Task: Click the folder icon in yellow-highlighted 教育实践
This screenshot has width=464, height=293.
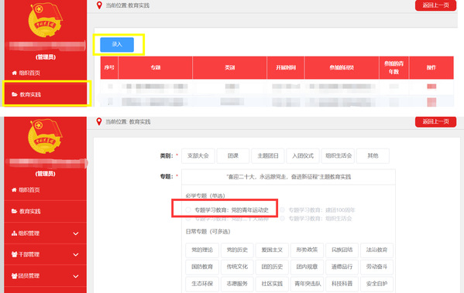Action: [15, 94]
